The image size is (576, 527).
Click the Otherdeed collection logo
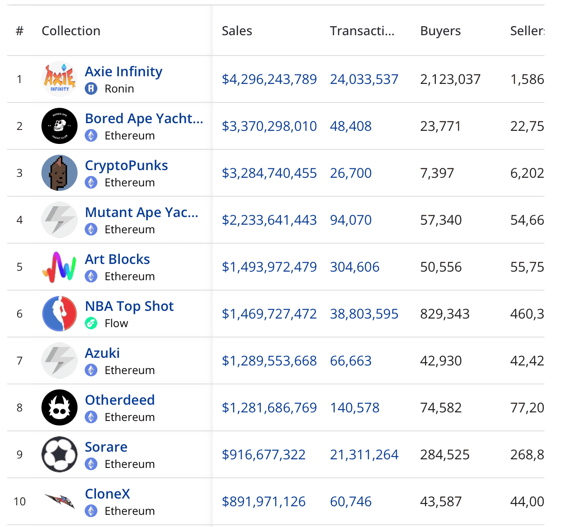(59, 408)
